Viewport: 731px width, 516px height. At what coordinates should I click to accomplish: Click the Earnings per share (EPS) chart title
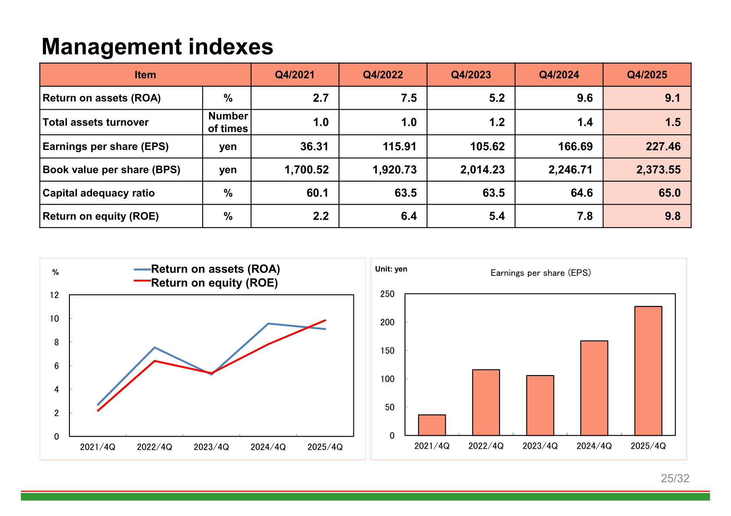[x=540, y=273]
